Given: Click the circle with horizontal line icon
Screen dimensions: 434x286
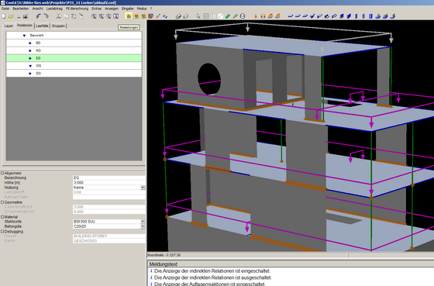Looking at the screenshot, I should click(x=243, y=16).
